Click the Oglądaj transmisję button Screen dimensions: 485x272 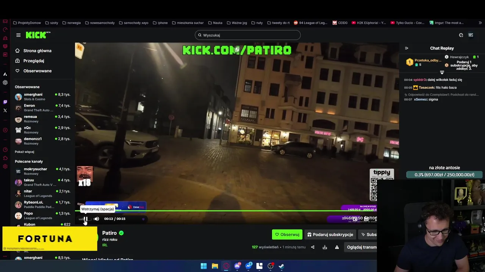point(361,247)
